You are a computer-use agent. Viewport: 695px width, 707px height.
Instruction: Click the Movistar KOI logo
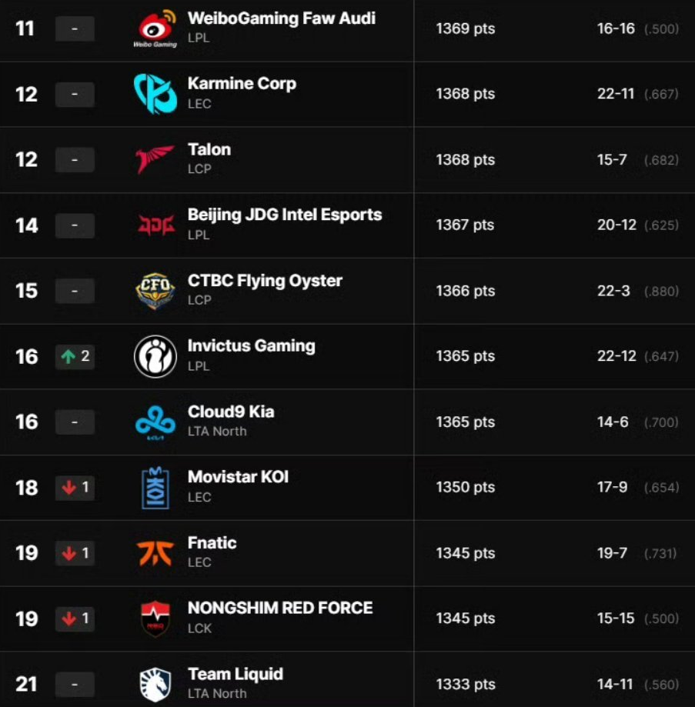(156, 488)
